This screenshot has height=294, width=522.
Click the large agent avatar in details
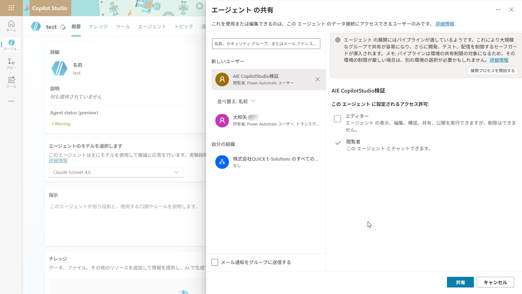59,68
